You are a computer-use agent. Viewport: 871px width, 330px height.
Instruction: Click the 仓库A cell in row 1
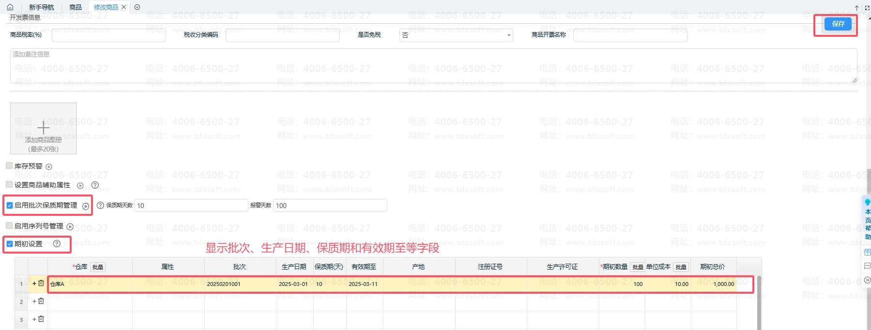point(90,284)
